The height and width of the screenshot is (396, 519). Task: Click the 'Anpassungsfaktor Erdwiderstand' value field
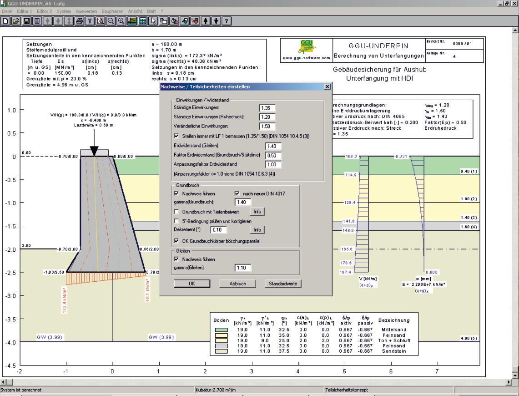click(x=273, y=165)
